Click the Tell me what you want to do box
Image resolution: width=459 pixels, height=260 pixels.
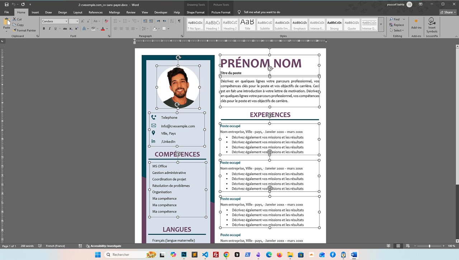click(259, 12)
